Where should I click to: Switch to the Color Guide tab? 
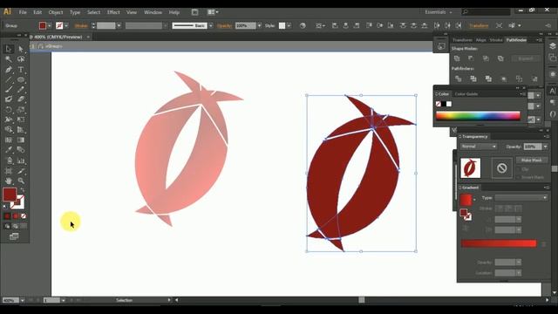click(466, 94)
